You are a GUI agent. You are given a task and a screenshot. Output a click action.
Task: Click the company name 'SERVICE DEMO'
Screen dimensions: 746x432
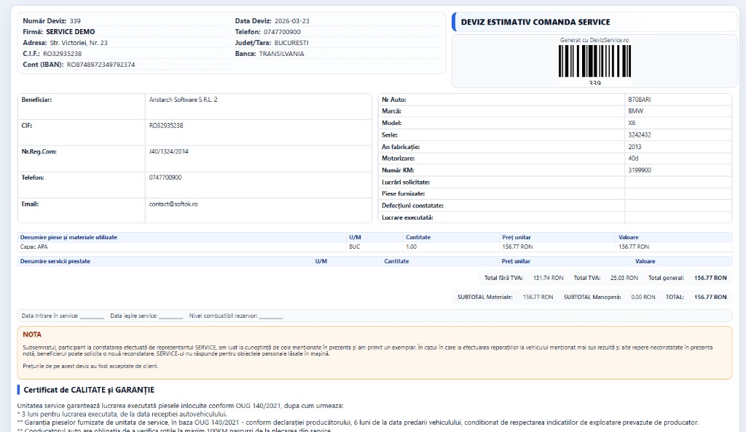(71, 32)
